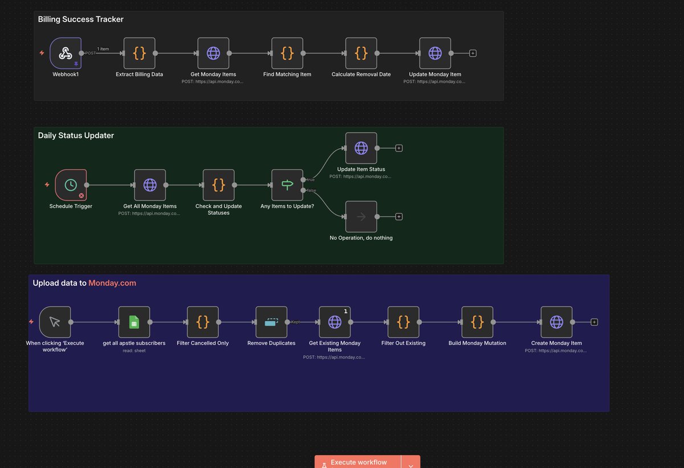Open the get all apstle subscribers sheet node
684x468 pixels.
pos(134,322)
